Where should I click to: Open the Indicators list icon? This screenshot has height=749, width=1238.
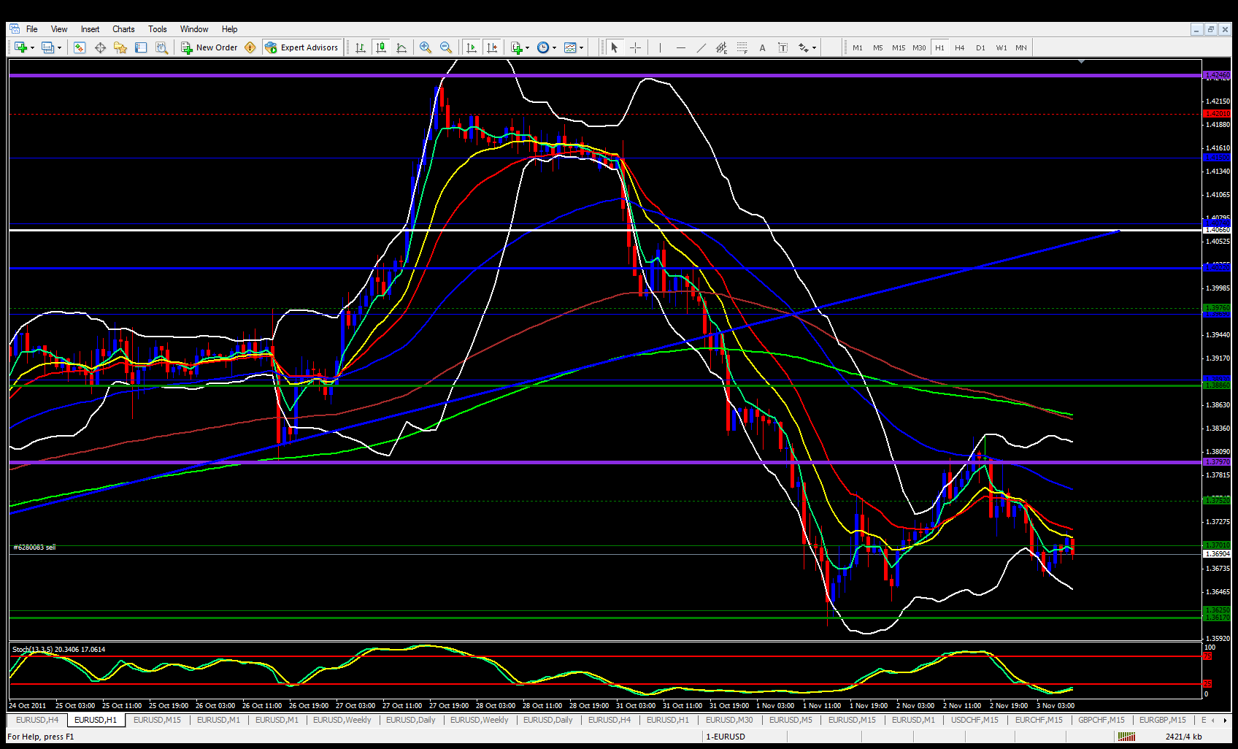[x=517, y=47]
